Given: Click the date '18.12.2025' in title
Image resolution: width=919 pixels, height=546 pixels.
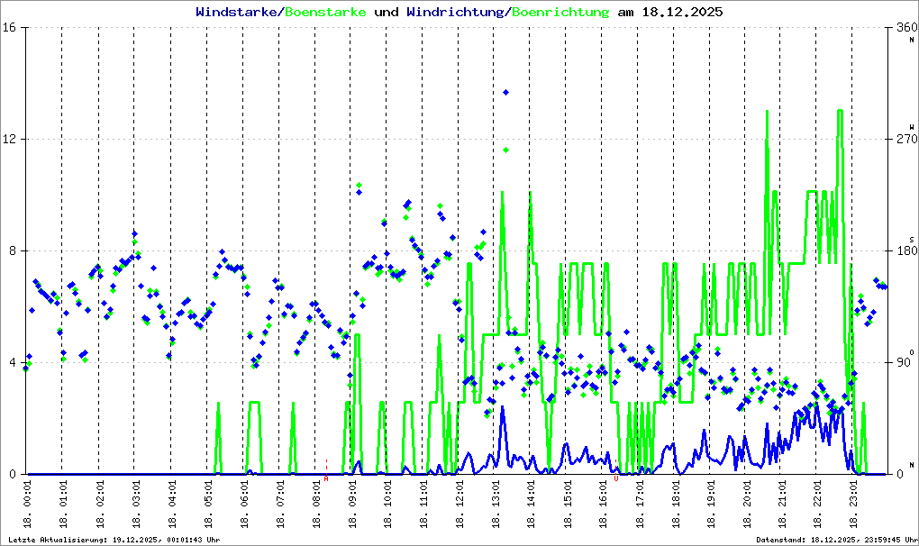Looking at the screenshot, I should coord(682,12).
